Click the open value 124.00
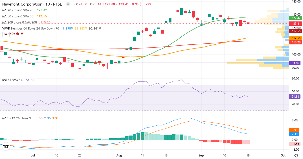Screen dimensions: 303x159 coord(82,4)
